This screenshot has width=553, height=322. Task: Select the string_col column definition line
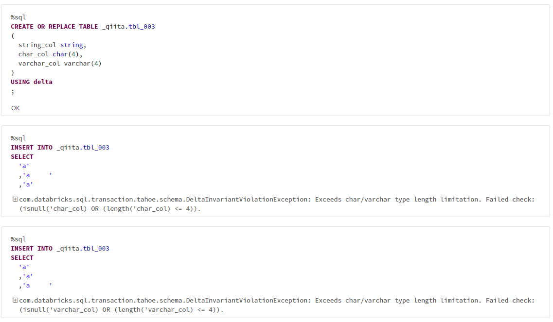pos(47,45)
